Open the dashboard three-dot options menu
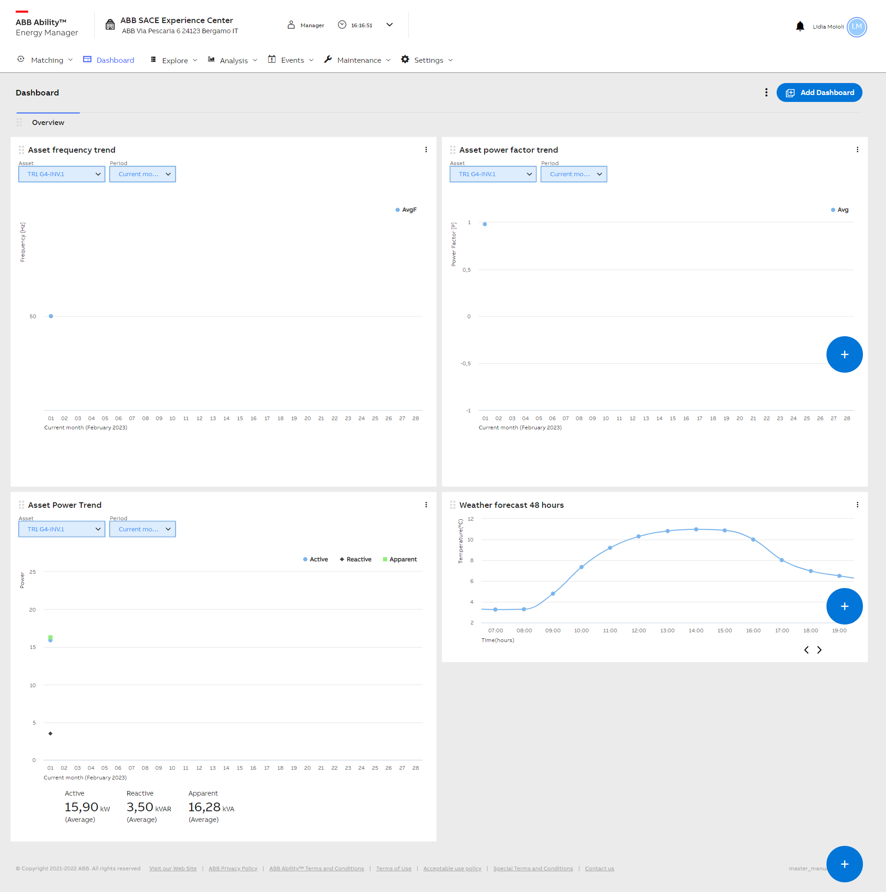The height and width of the screenshot is (892, 886). tap(766, 92)
